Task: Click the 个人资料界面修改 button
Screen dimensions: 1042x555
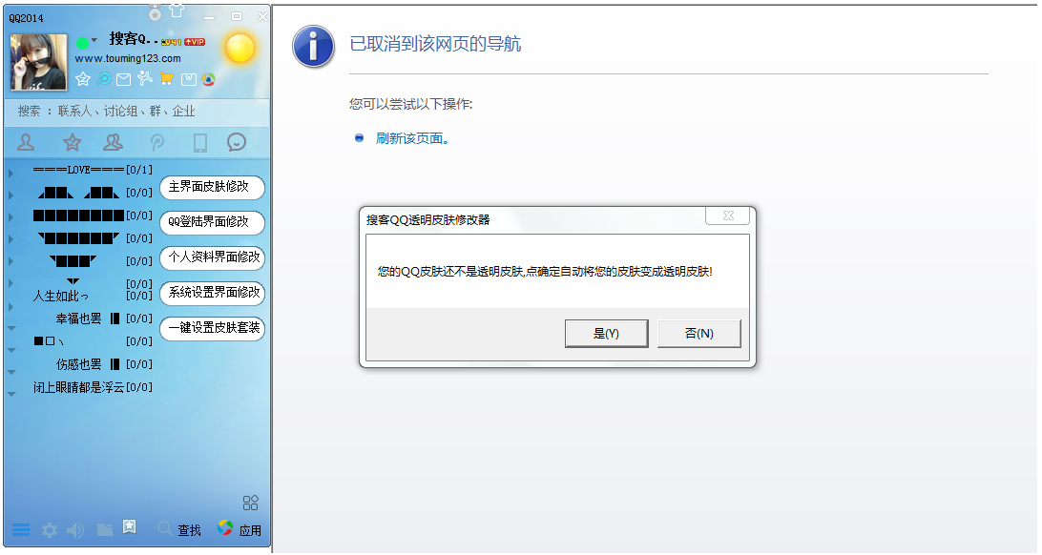Action: 212,257
